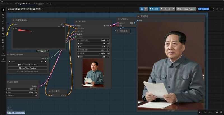The image size is (224, 115).
Task: Click the selection mode icon in bottom-right toolbar
Action: click(200, 112)
